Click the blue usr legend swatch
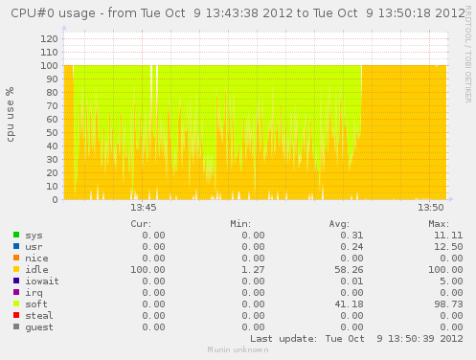The width and height of the screenshot is (476, 360). (x=16, y=246)
